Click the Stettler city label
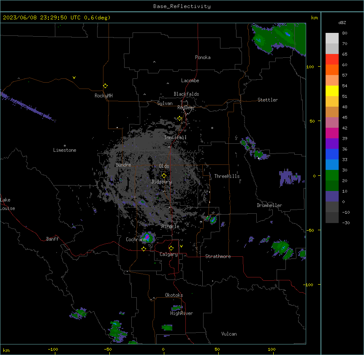Viewport: 364px width, 355px height. pyautogui.click(x=268, y=100)
